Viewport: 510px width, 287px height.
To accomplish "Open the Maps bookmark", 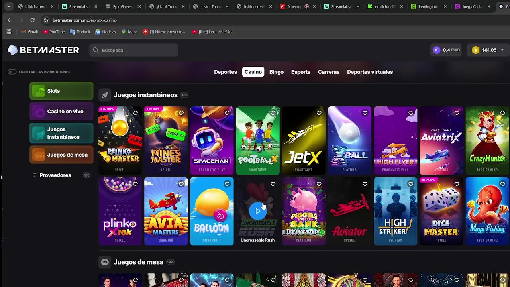I will click(129, 32).
